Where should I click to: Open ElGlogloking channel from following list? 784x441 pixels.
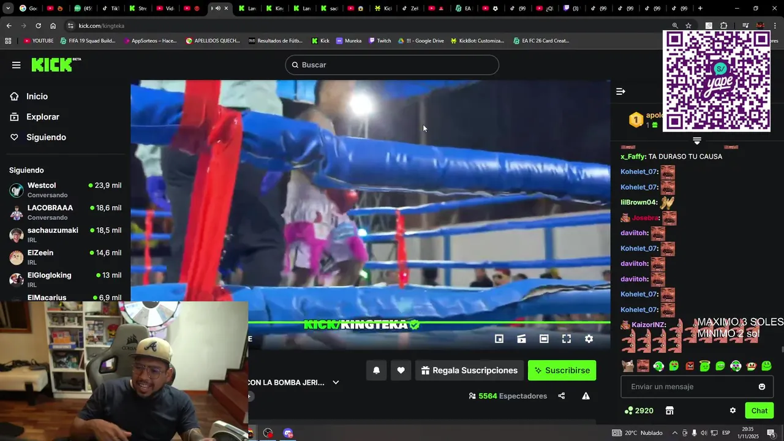pyautogui.click(x=65, y=280)
